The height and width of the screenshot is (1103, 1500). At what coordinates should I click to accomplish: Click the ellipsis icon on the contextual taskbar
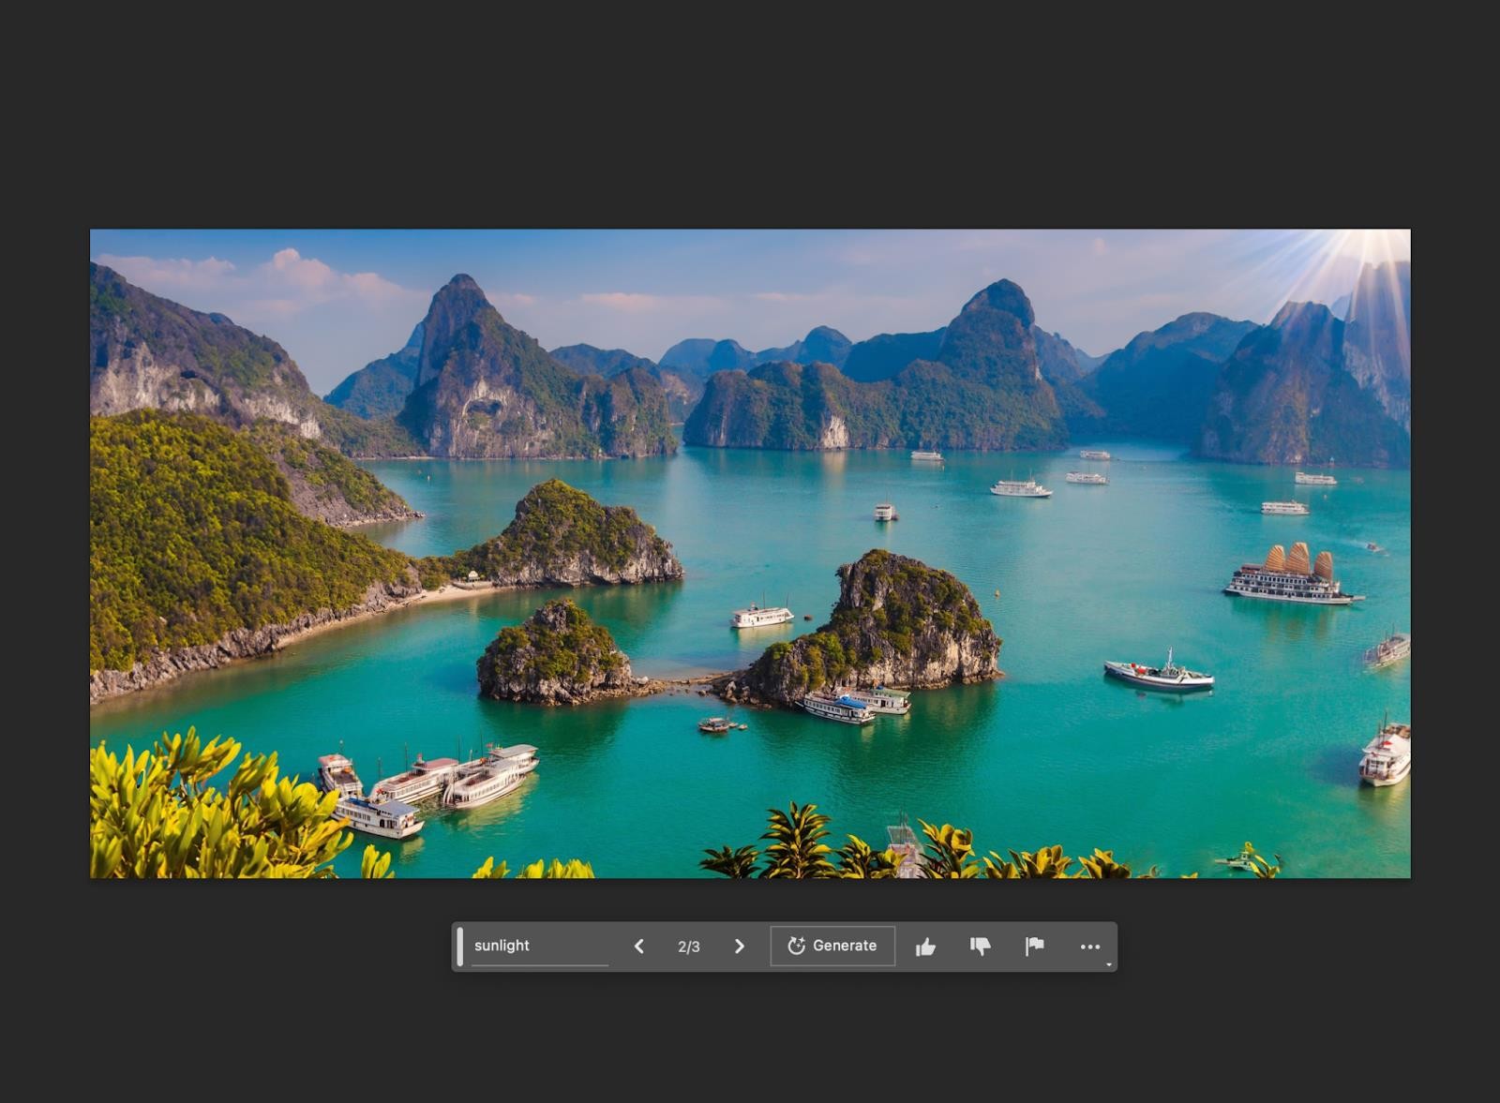pyautogui.click(x=1090, y=946)
